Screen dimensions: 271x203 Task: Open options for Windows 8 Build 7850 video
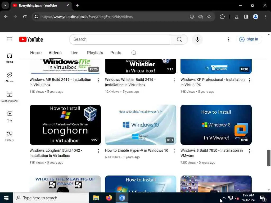(249, 151)
